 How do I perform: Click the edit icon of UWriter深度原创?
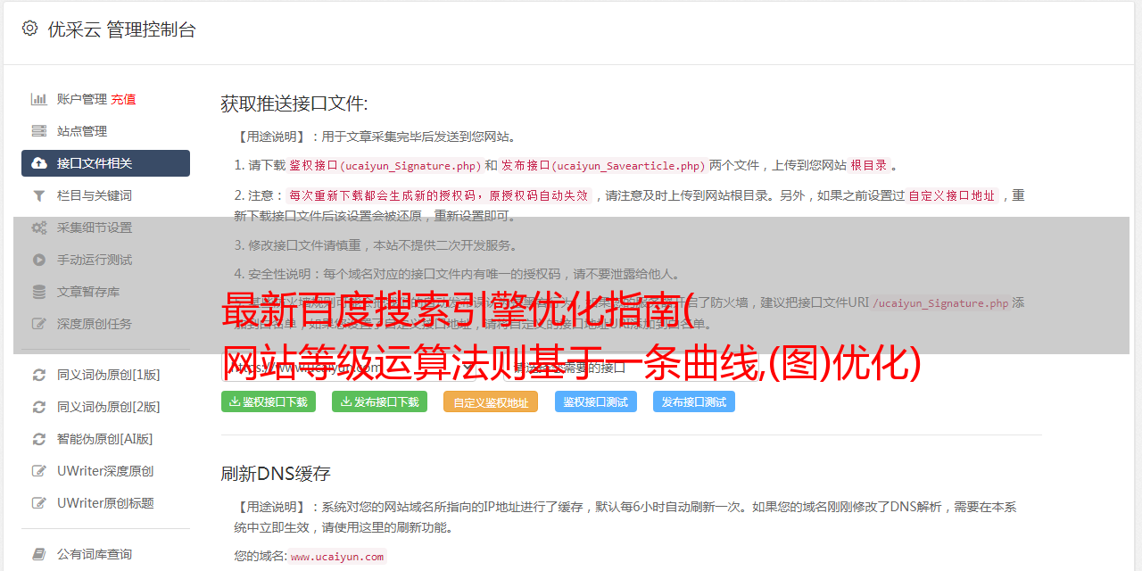(x=39, y=471)
